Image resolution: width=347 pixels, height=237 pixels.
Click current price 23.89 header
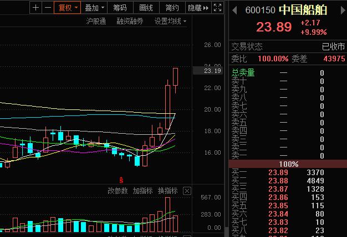pos(274,27)
